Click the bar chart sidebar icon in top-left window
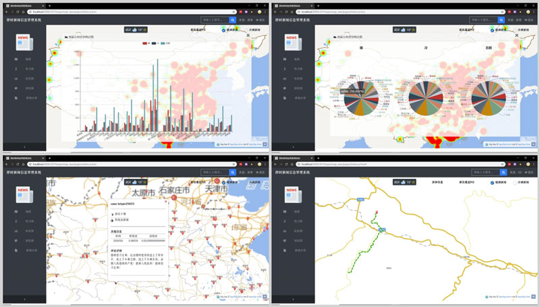The image size is (540, 307). click(x=16, y=78)
